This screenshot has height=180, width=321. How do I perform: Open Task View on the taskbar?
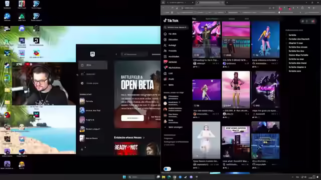(x=158, y=177)
